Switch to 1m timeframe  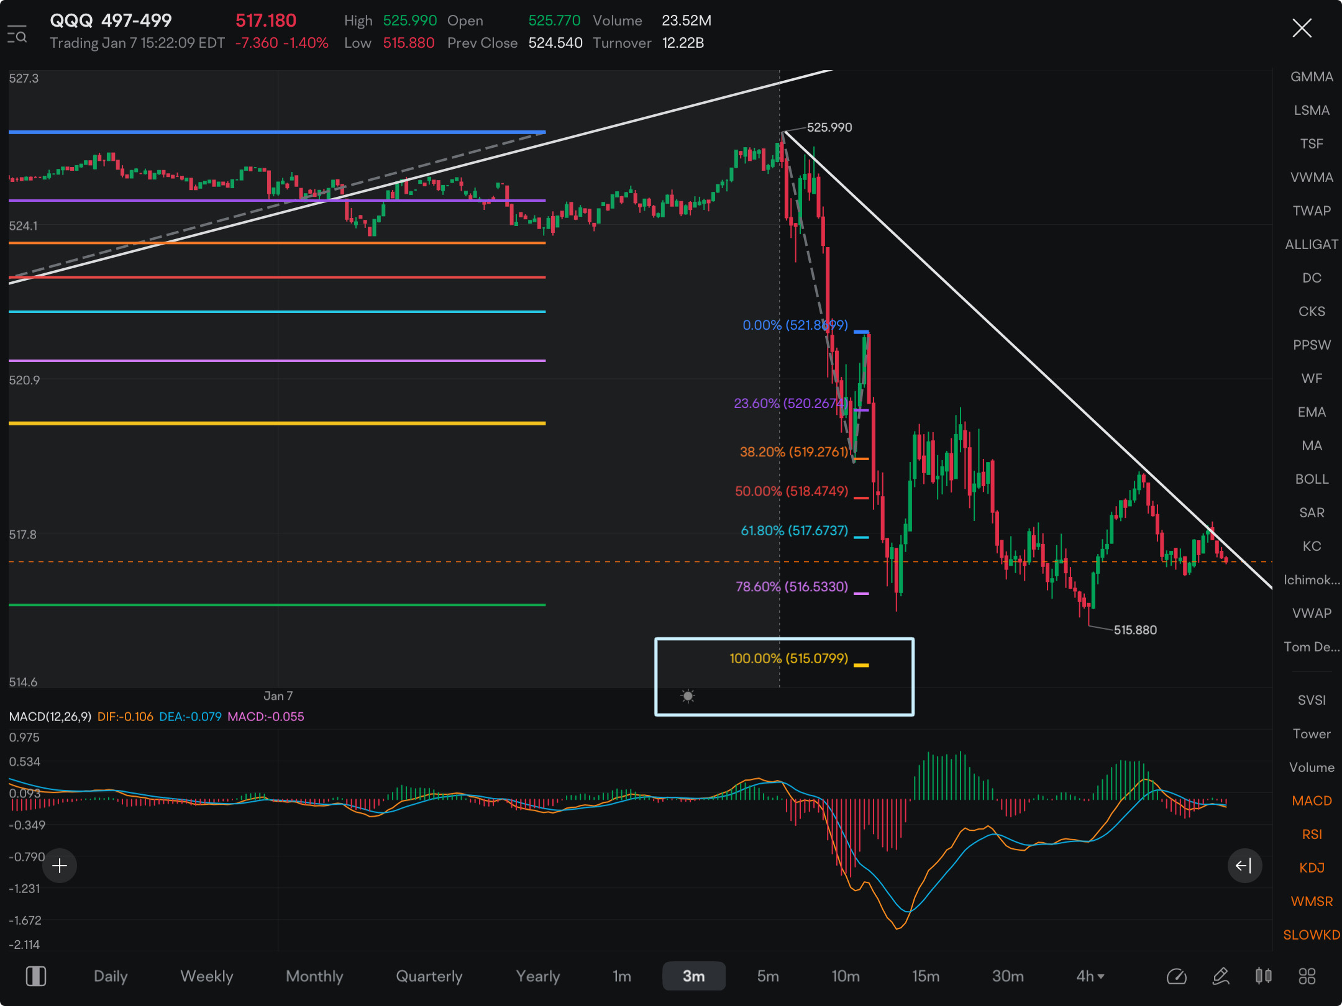click(622, 976)
